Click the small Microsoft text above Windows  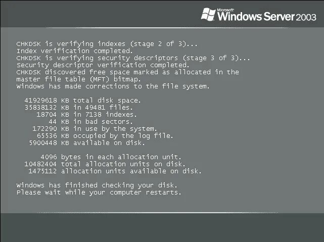[x=225, y=9]
